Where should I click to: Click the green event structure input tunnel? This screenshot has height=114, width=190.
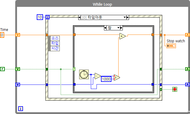pos(47,69)
